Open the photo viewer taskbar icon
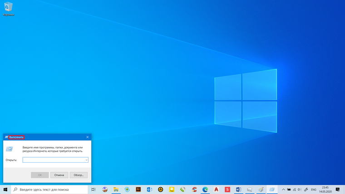Viewport: 345px width, 194px height. tap(250, 189)
